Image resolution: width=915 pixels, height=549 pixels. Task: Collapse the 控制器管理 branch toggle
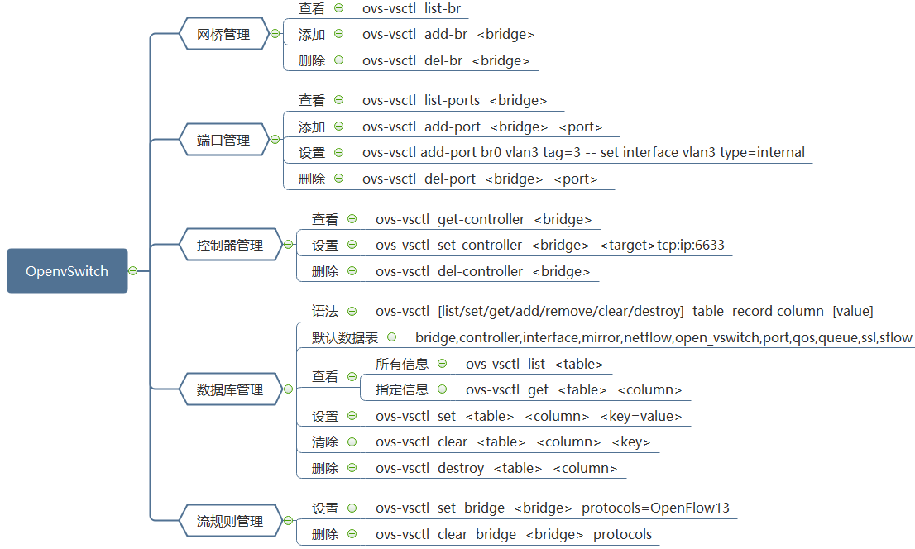point(288,245)
